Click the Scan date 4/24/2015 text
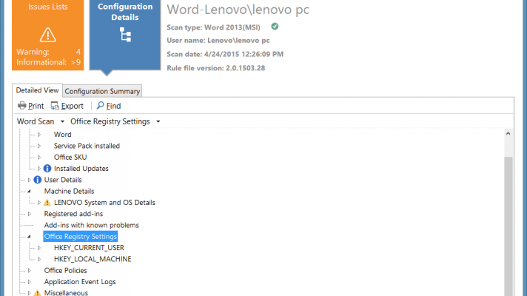527x296 pixels. [225, 54]
